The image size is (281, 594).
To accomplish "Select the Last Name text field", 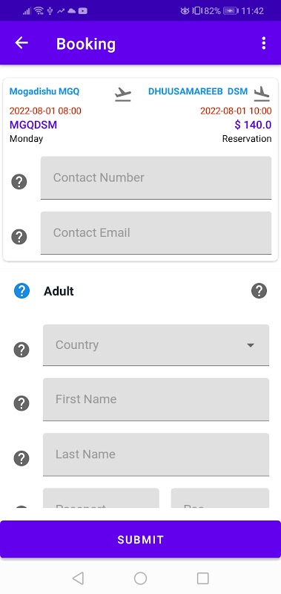I will [156, 454].
